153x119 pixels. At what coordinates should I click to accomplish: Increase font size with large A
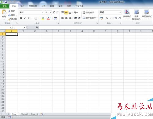click(54, 13)
